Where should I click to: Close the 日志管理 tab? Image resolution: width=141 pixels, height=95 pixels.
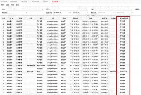(x=60, y=2)
